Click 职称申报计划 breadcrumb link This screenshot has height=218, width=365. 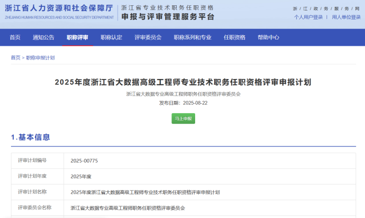pyautogui.click(x=40, y=58)
